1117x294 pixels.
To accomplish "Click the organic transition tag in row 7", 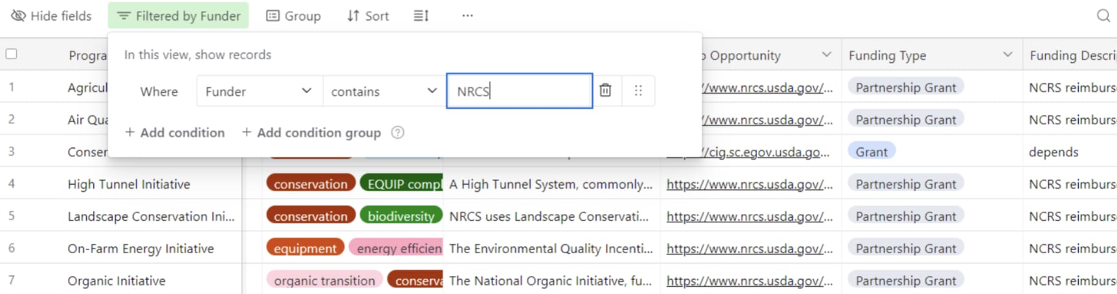I will coord(324,281).
